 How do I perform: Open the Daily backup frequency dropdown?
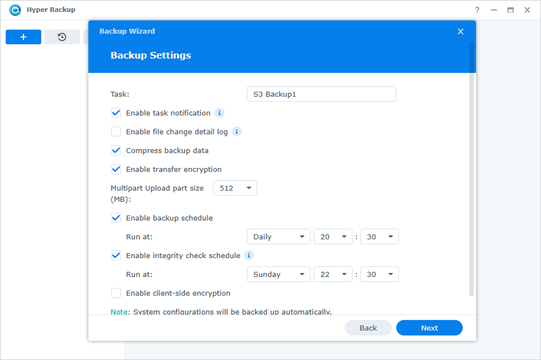tap(278, 236)
